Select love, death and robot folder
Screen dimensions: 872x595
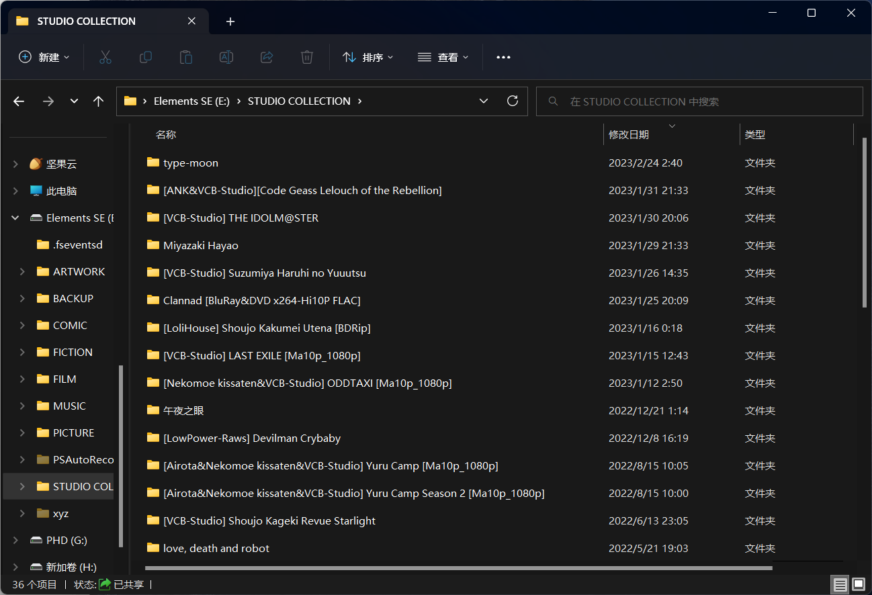[x=216, y=548]
